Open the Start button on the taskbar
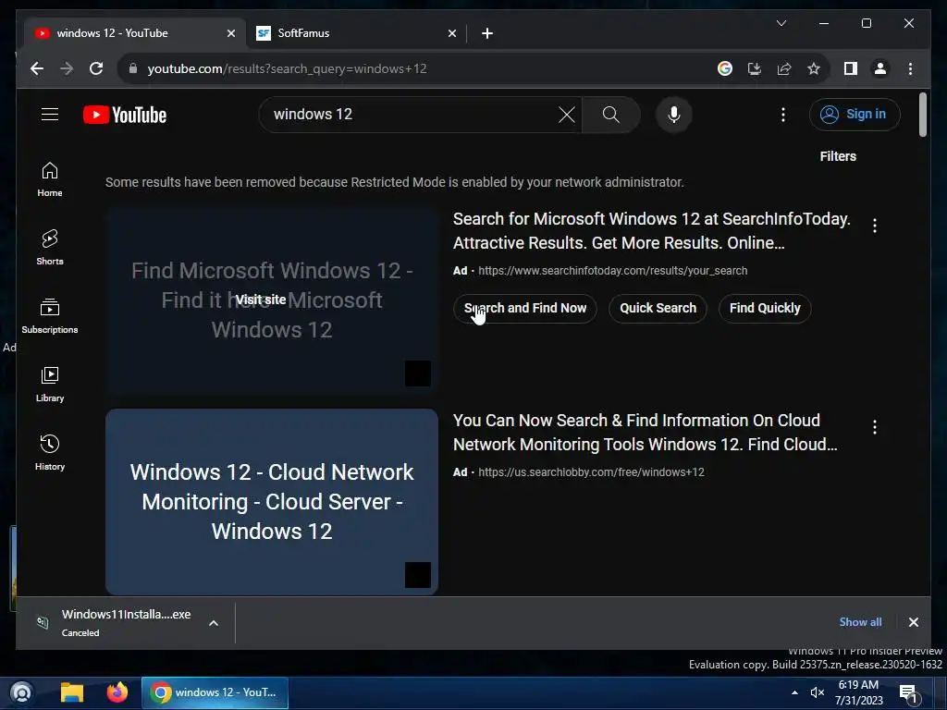This screenshot has width=947, height=710. 22,692
